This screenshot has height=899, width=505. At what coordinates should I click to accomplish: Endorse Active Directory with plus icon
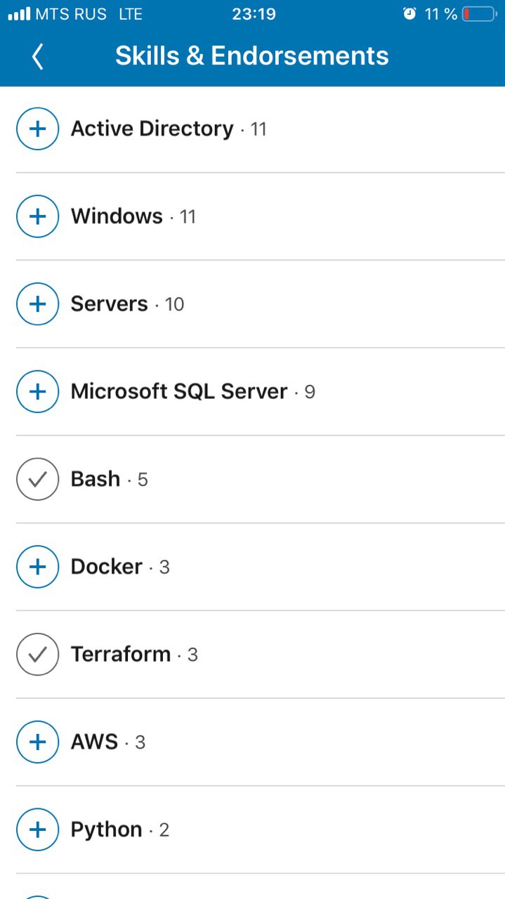click(37, 129)
